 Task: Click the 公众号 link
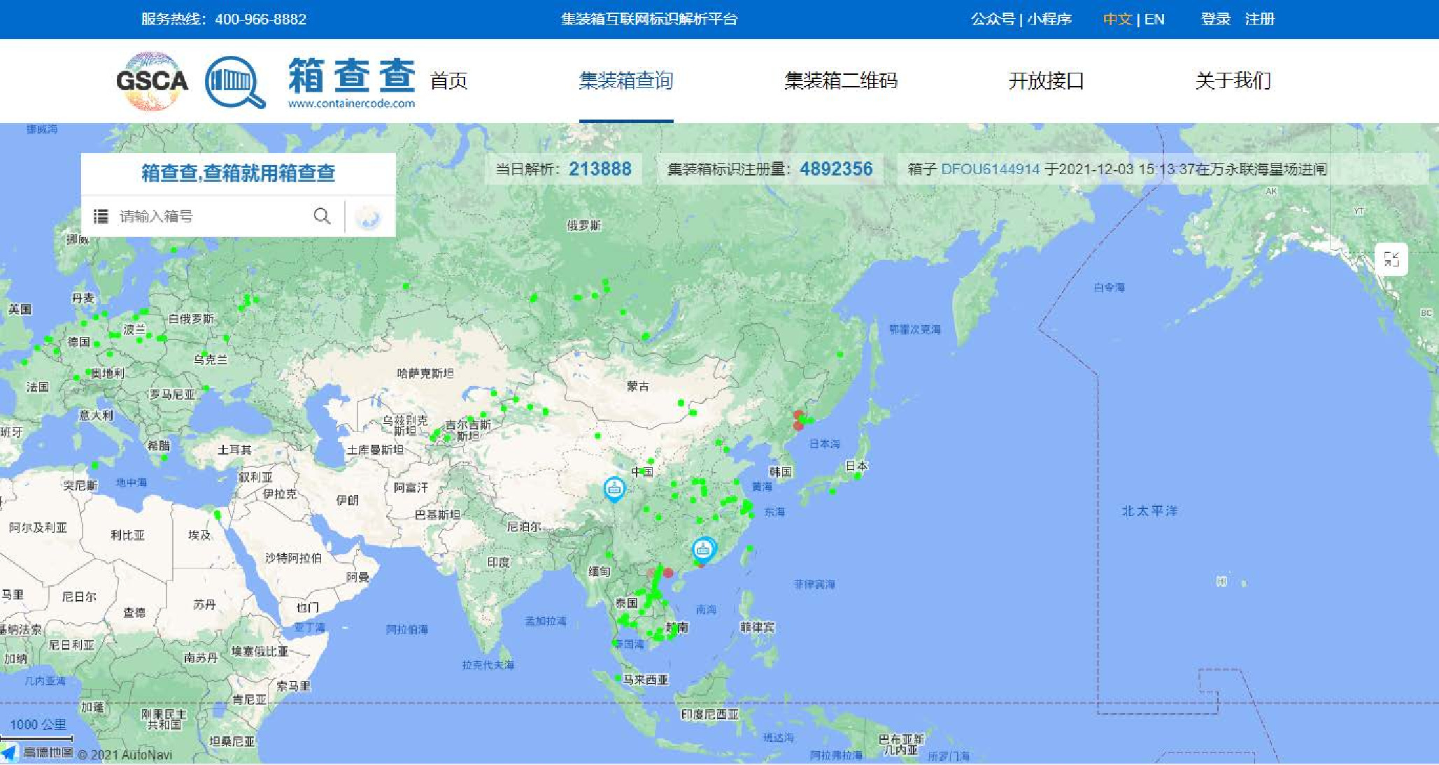[993, 20]
